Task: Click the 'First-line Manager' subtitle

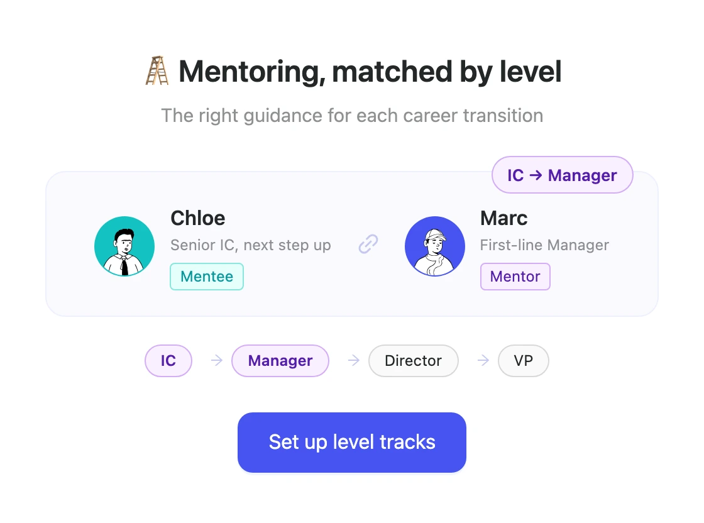Action: coord(544,245)
